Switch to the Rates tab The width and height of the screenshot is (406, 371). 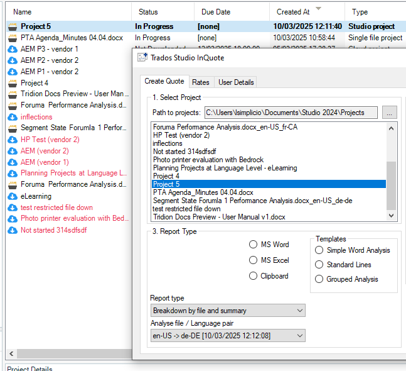pos(201,82)
